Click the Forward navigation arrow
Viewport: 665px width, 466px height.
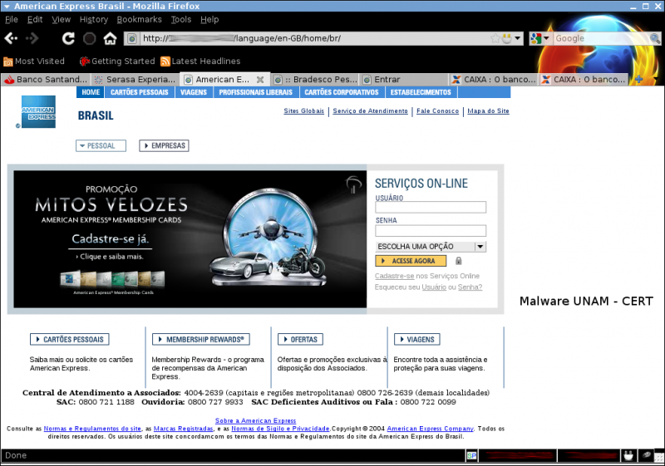pos(32,38)
